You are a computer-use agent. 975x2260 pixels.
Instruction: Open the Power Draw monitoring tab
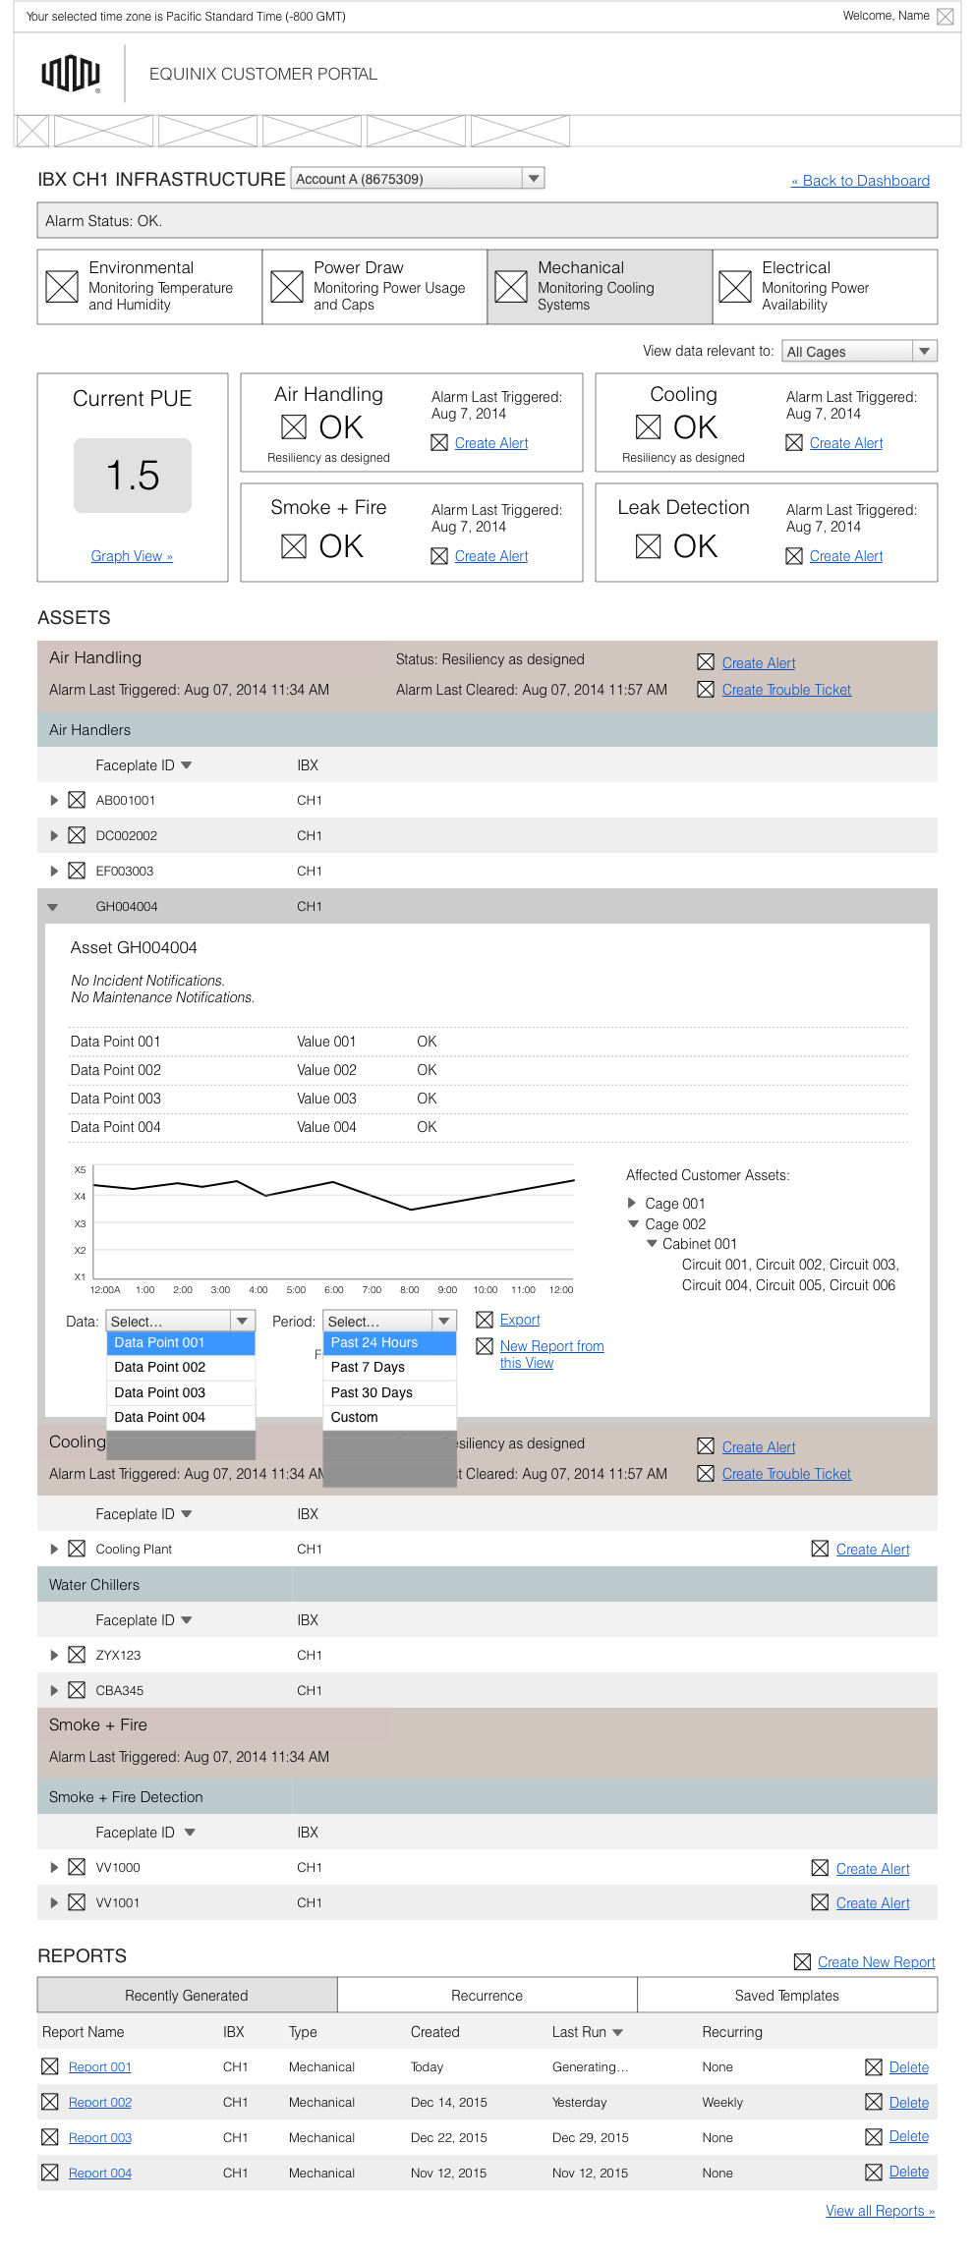(x=374, y=286)
